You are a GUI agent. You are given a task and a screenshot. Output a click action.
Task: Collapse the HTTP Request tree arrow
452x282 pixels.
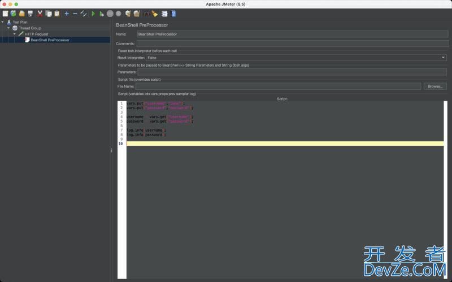click(15, 34)
